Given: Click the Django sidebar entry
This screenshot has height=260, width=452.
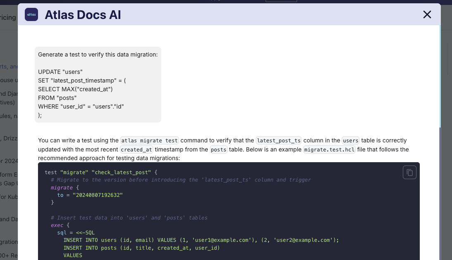Looking at the screenshot, I should click(11, 94).
